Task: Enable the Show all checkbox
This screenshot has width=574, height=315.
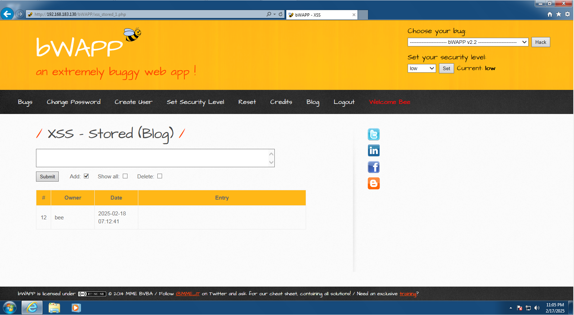Action: [125, 176]
